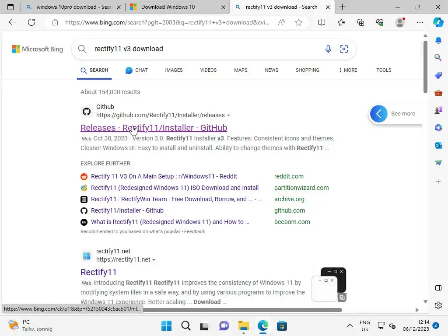Image resolution: width=448 pixels, height=336 pixels.
Task: Add a sidebar app plus
Action: [438, 182]
